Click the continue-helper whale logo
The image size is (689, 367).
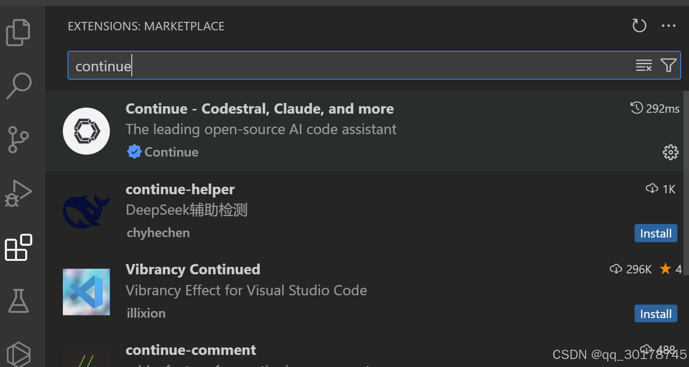pos(86,211)
